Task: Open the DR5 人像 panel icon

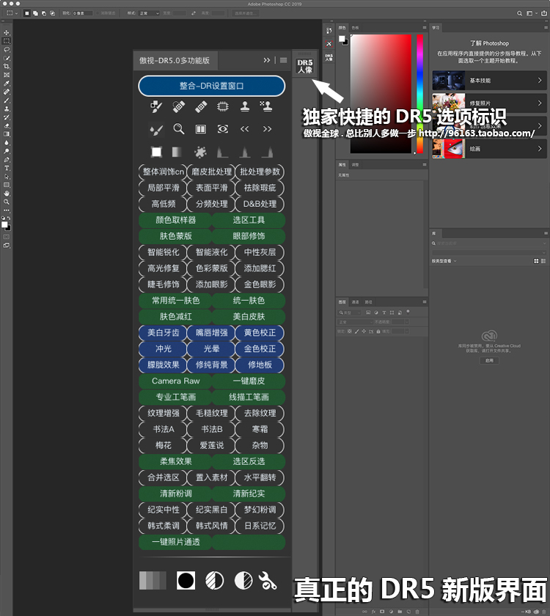Action: point(304,65)
